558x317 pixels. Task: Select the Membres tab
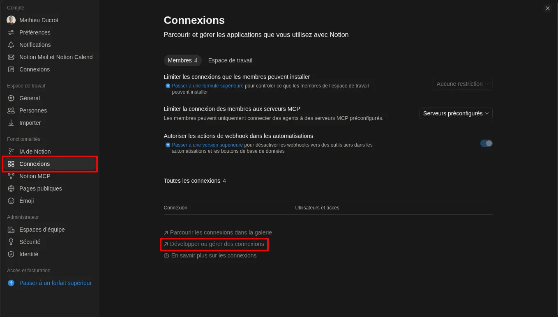click(182, 60)
